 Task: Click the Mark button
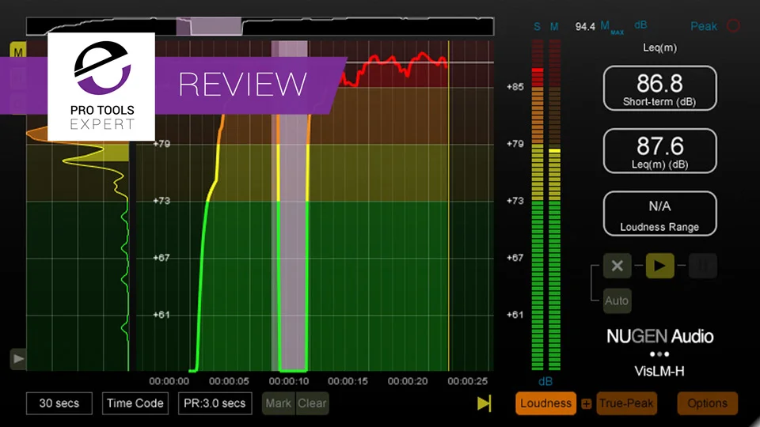click(x=279, y=403)
